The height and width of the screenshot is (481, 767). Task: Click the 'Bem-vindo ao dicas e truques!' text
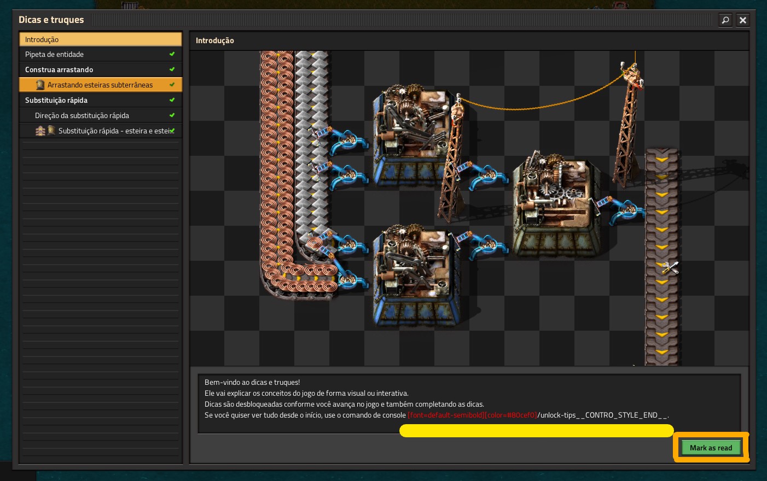click(252, 382)
